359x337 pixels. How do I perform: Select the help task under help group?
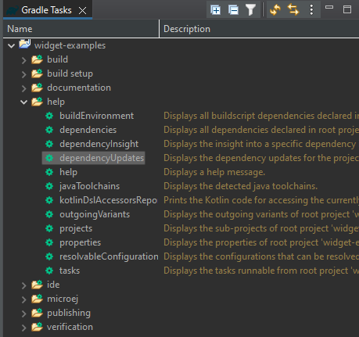point(68,172)
